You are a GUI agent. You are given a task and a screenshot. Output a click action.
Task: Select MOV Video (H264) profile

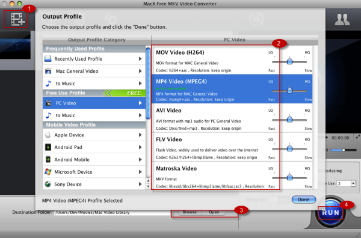pos(232,59)
